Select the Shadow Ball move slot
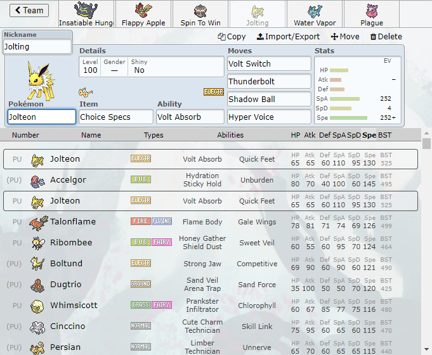This screenshot has height=355, width=432. tap(269, 99)
